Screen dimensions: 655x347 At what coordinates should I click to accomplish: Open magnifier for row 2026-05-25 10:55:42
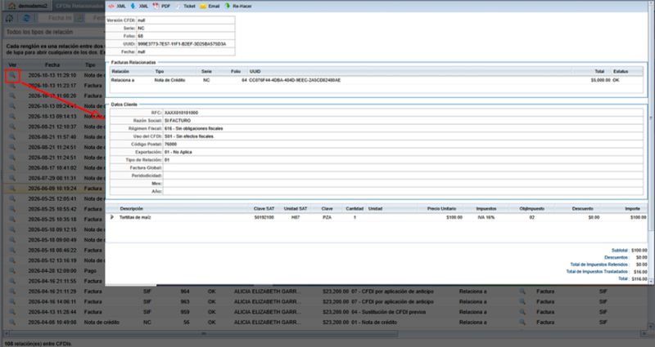(x=12, y=209)
